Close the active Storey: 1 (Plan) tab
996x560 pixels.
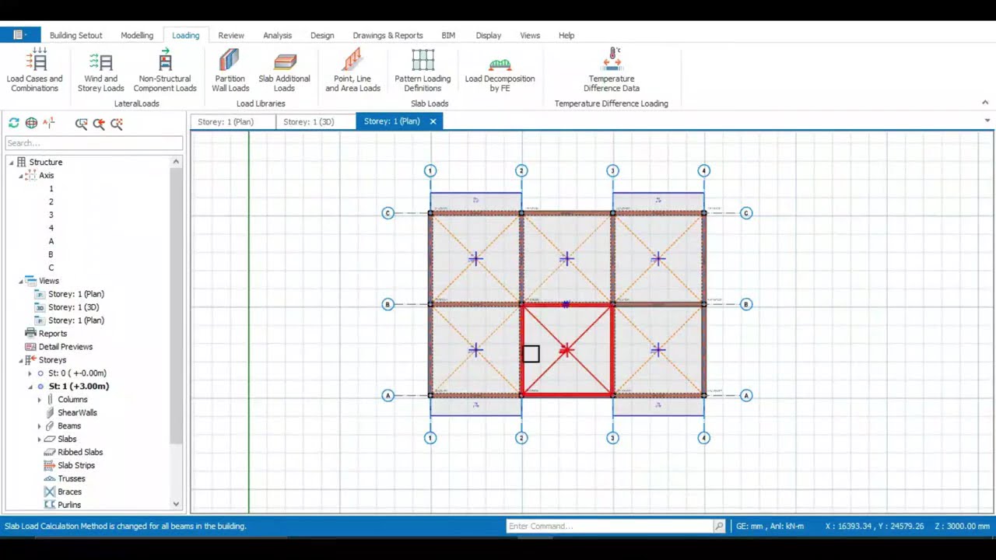pos(433,121)
